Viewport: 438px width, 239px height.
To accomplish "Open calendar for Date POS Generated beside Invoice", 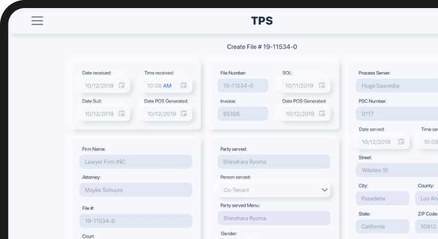I will pos(322,114).
